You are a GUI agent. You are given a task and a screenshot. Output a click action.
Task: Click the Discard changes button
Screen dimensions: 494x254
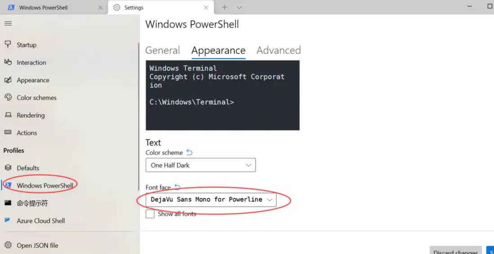(455, 251)
